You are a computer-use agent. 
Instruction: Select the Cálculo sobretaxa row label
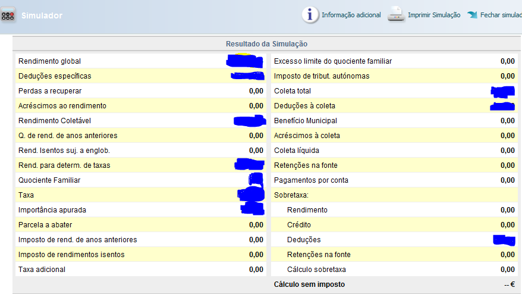[x=317, y=270]
